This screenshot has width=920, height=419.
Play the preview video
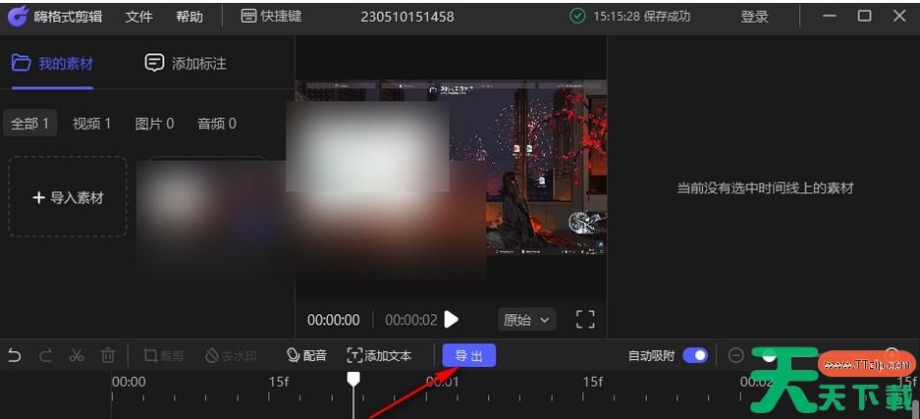click(x=451, y=319)
